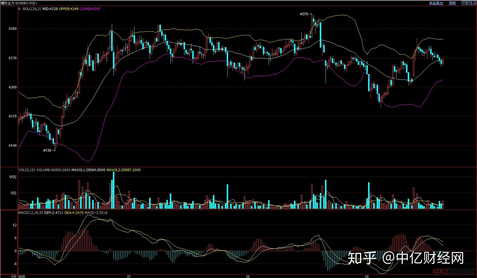Click the 5分 period label on time axis
The image size is (477, 278).
click(14, 276)
